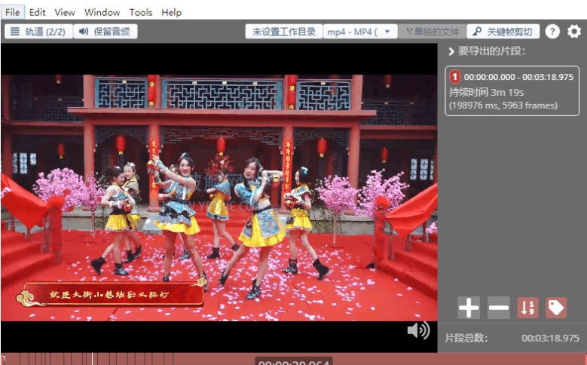Add a segment with the plus icon
This screenshot has height=365, width=587.
pos(469,308)
